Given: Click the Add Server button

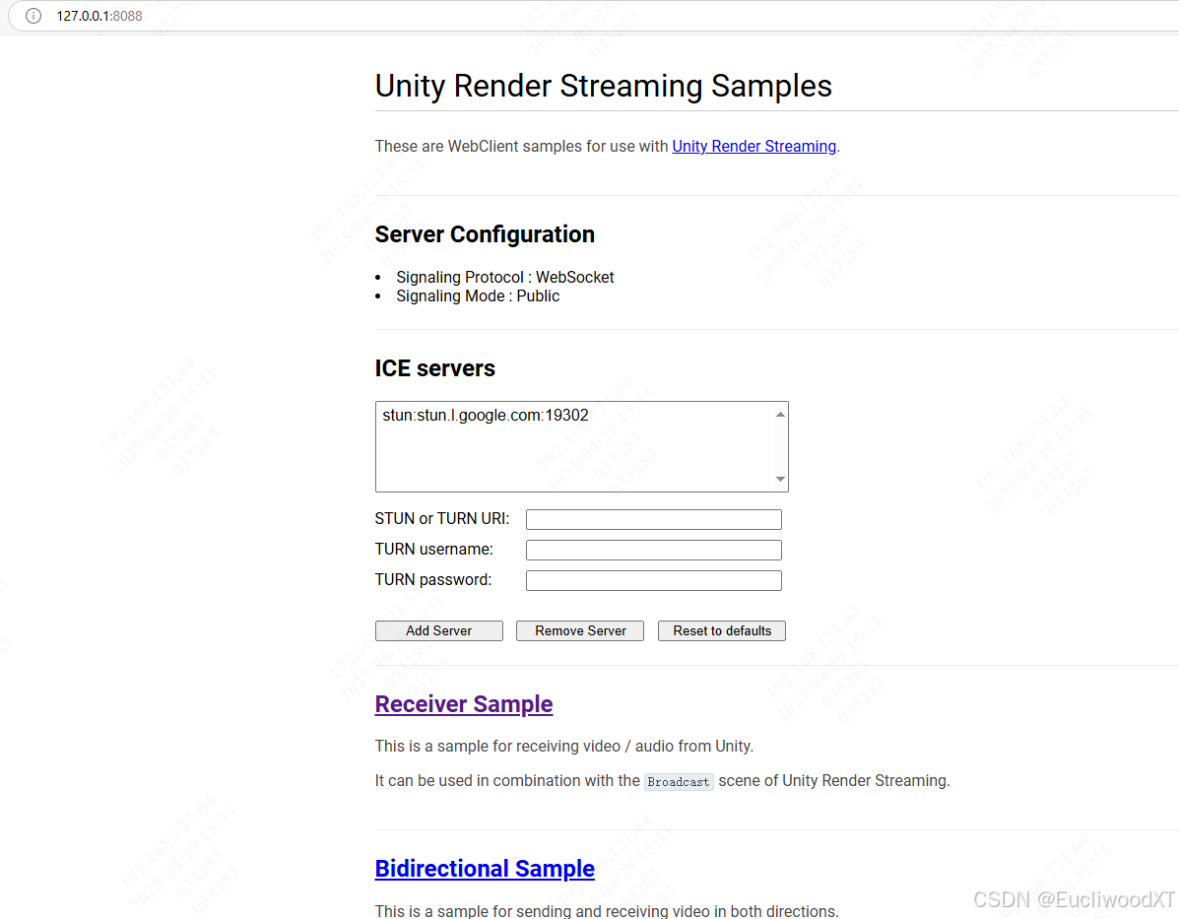Looking at the screenshot, I should click(439, 631).
